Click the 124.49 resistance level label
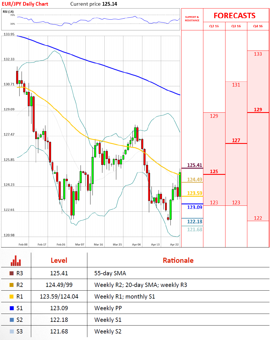The image size is (270, 340). [x=195, y=180]
